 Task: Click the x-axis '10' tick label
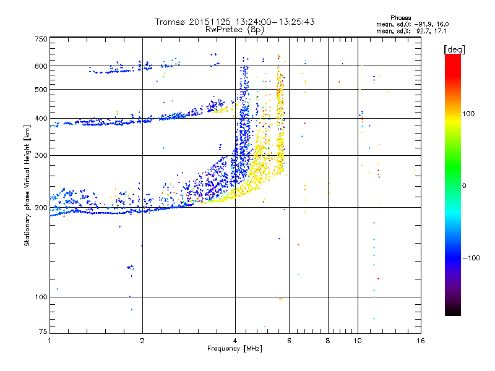click(x=358, y=341)
